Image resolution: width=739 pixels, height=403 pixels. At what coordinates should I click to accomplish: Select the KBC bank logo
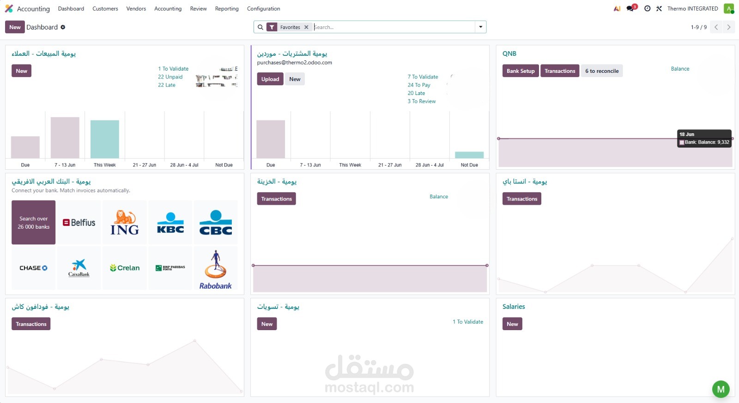click(170, 222)
